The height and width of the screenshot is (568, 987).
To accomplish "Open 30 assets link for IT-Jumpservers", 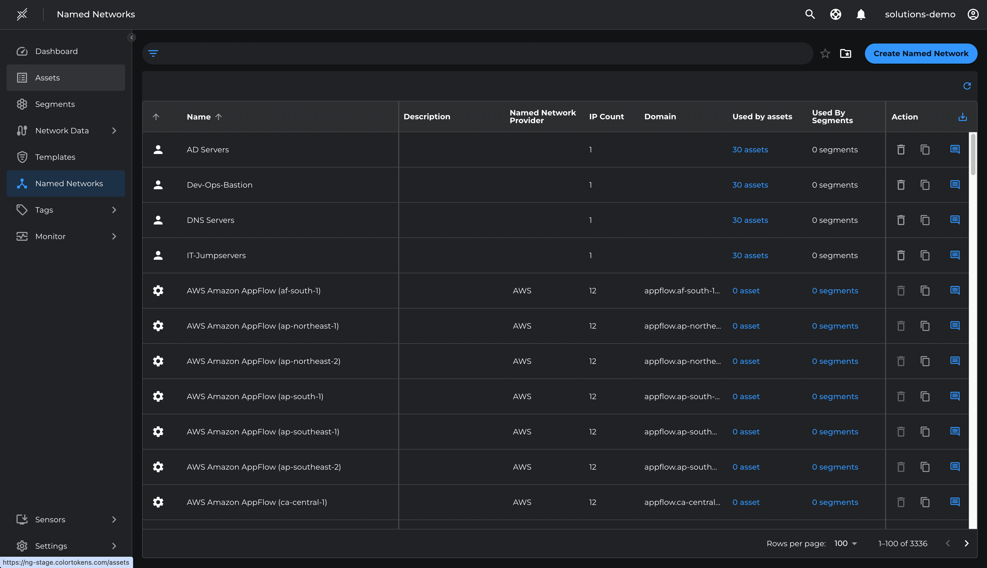I will pyautogui.click(x=750, y=256).
